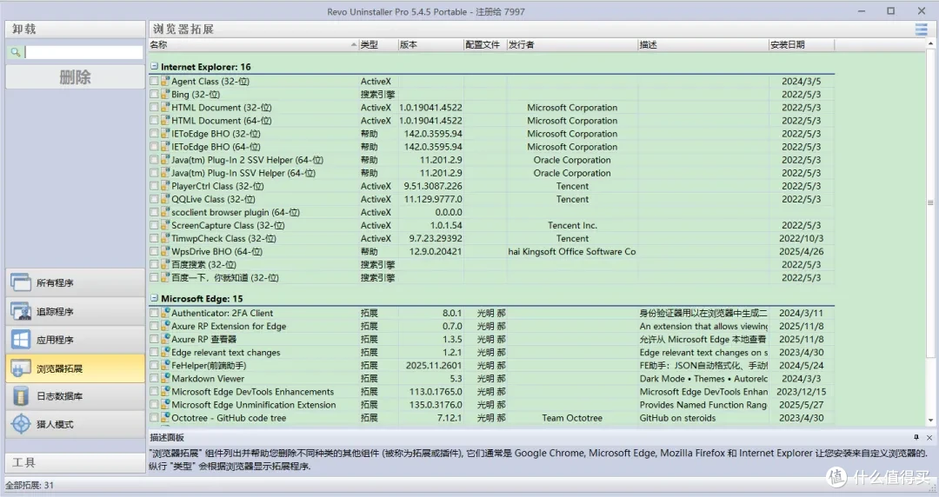This screenshot has width=939, height=497.
Task: Click the PlayerCtrl Class item icon
Action: [x=165, y=186]
